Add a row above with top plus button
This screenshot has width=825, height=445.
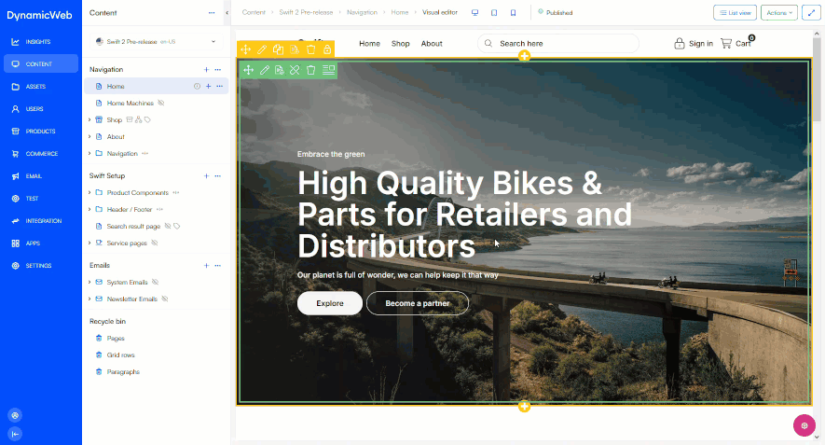click(524, 56)
